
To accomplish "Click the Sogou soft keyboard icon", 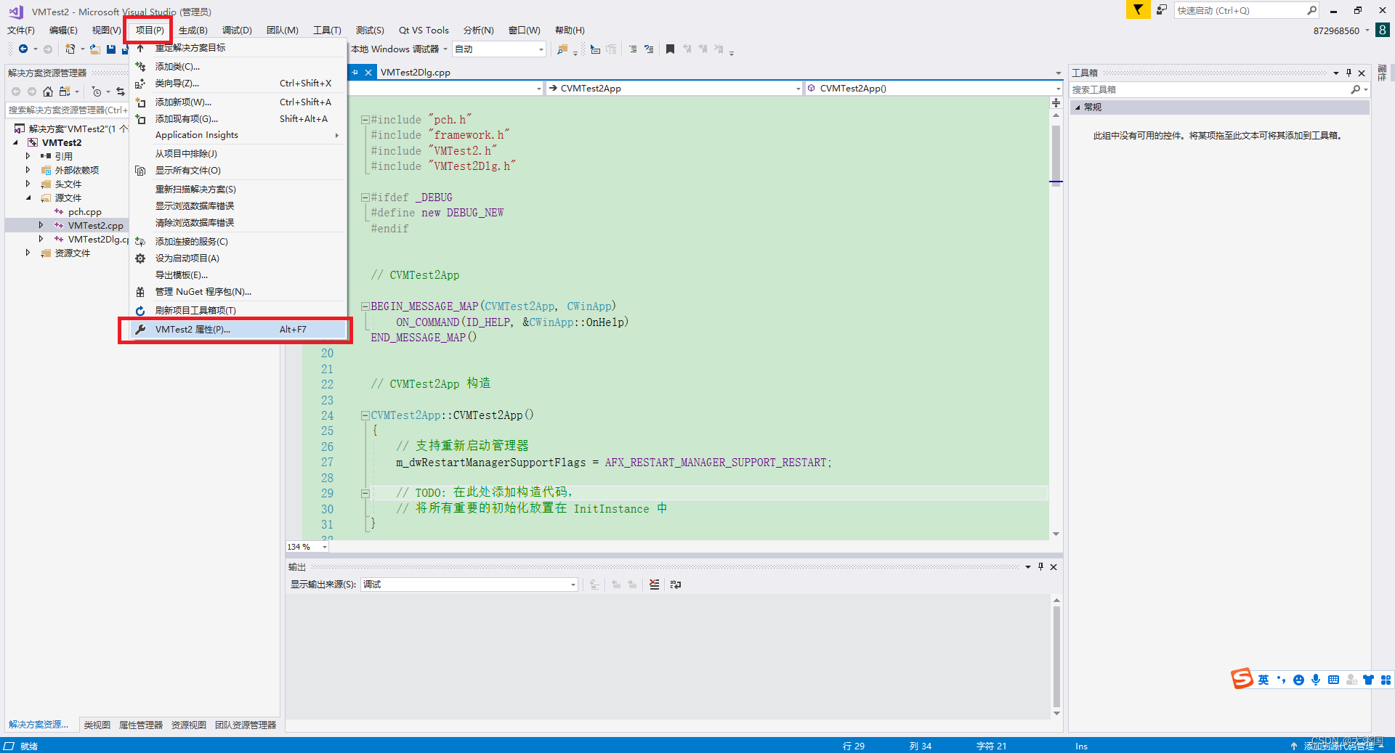I will [x=1333, y=680].
